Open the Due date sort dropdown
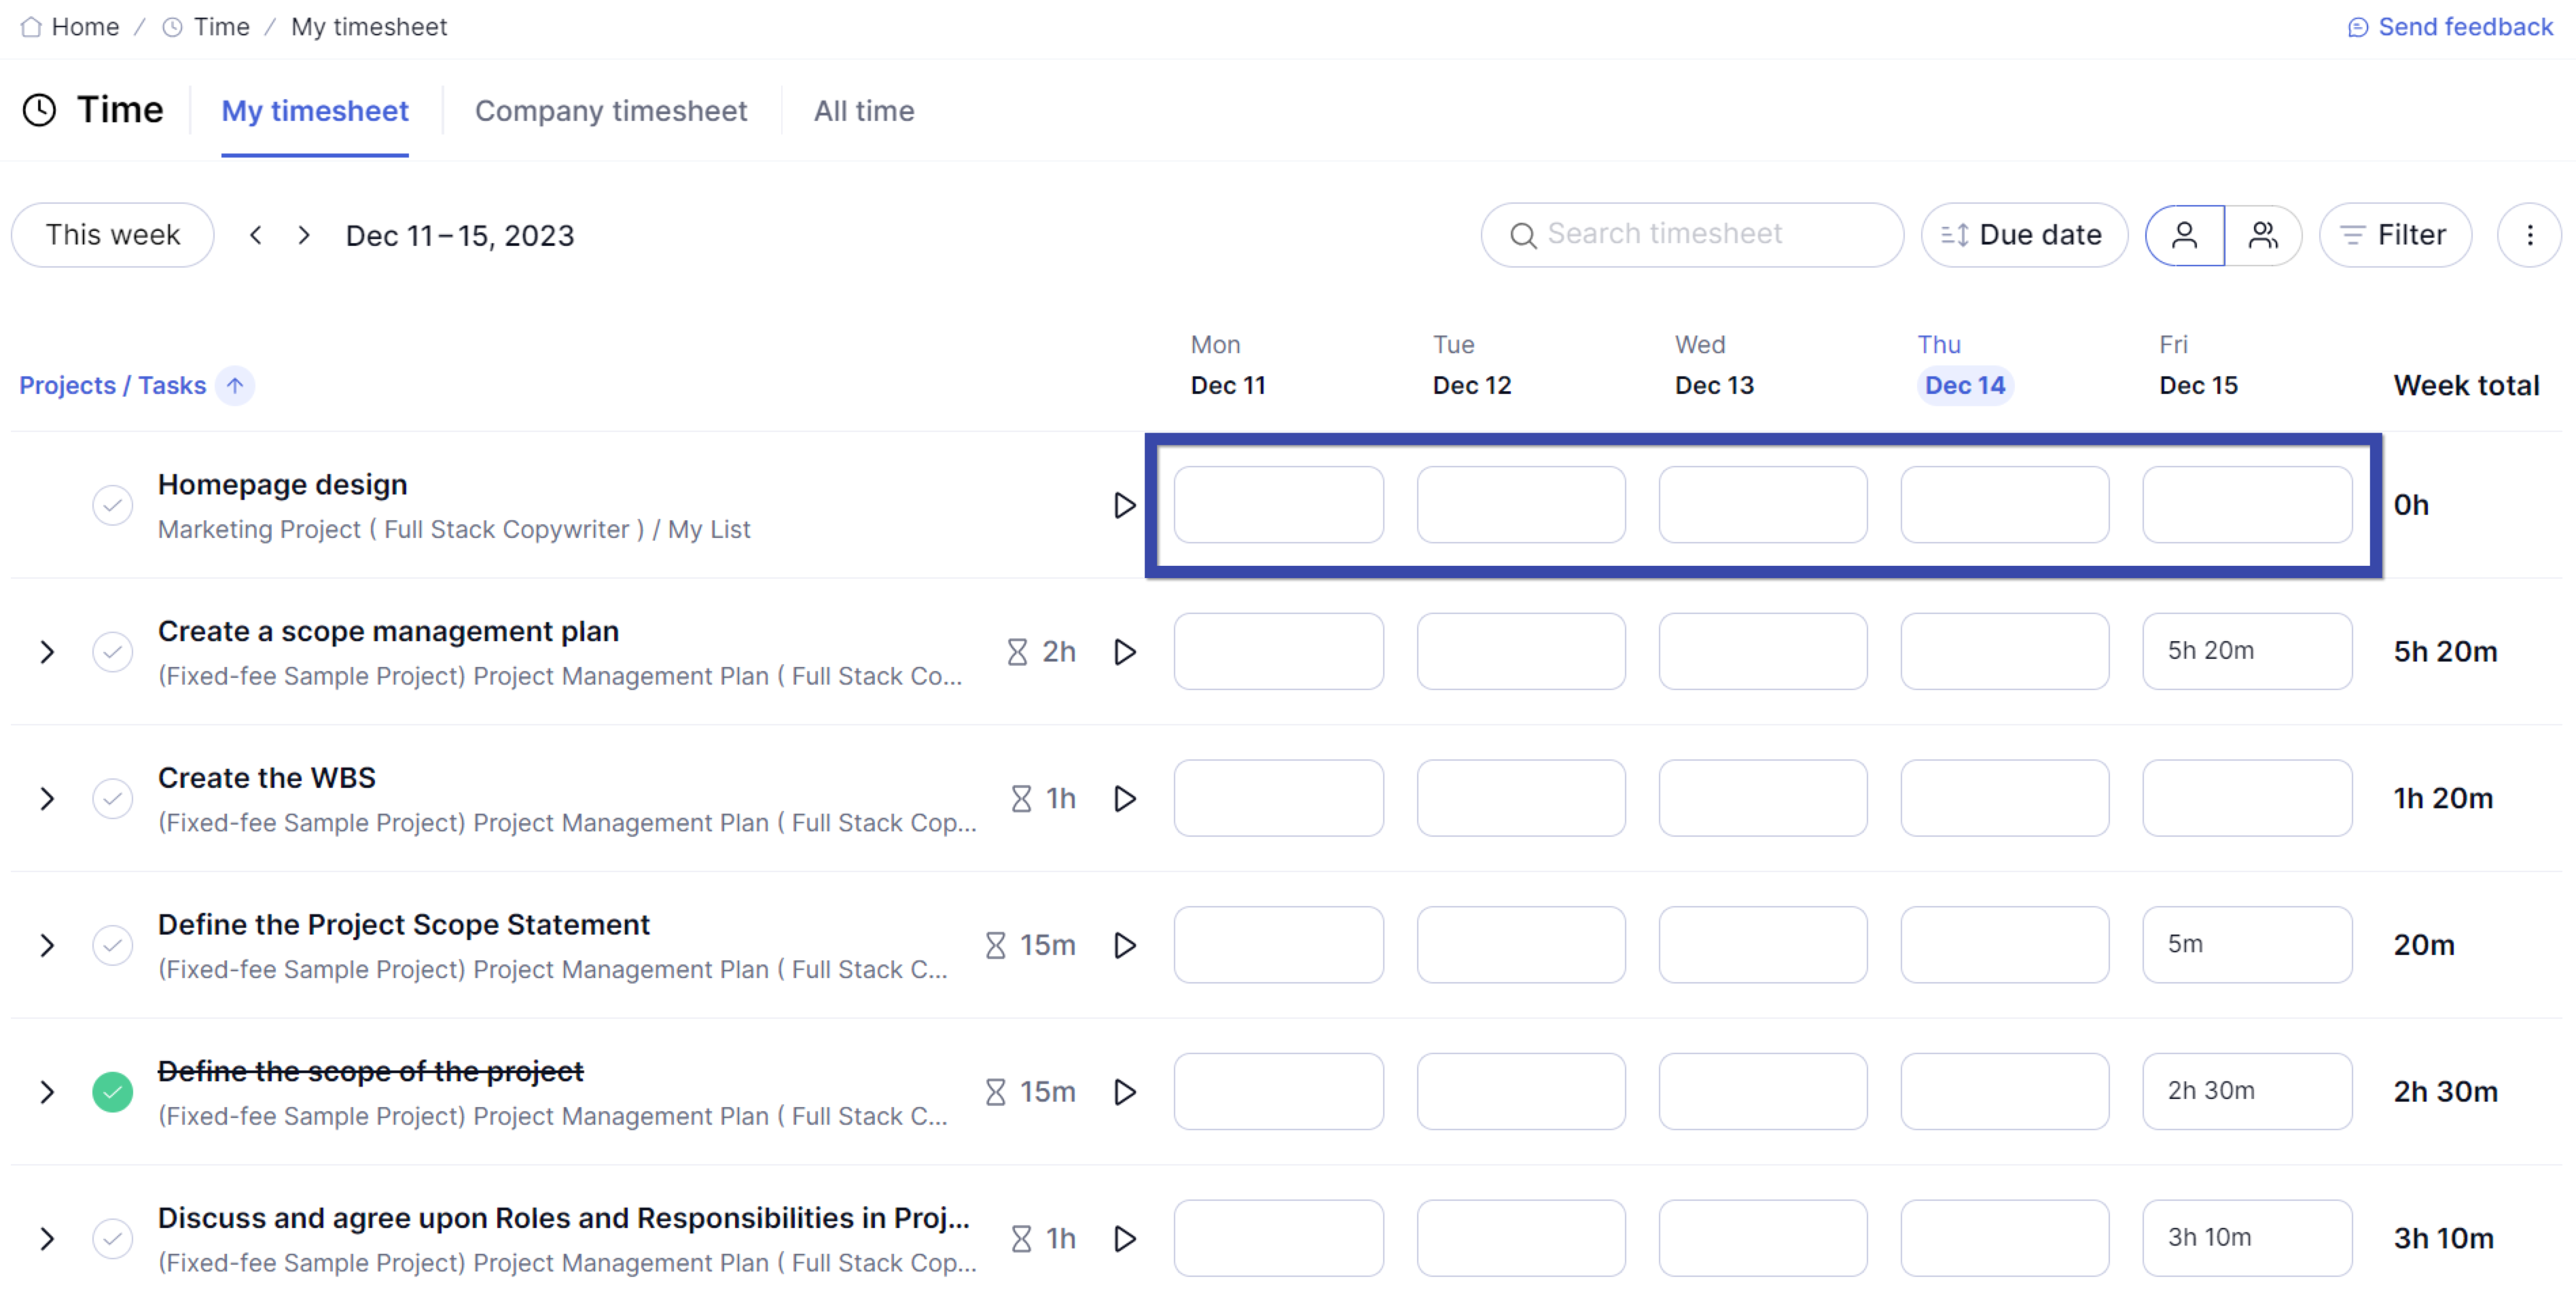This screenshot has height=1300, width=2576. pyautogui.click(x=2024, y=235)
